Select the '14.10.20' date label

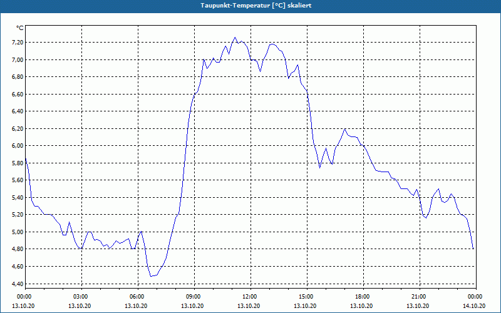474,305
